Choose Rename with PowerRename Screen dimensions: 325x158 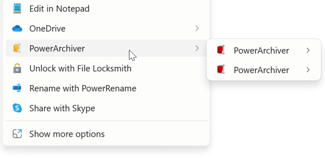106,88
